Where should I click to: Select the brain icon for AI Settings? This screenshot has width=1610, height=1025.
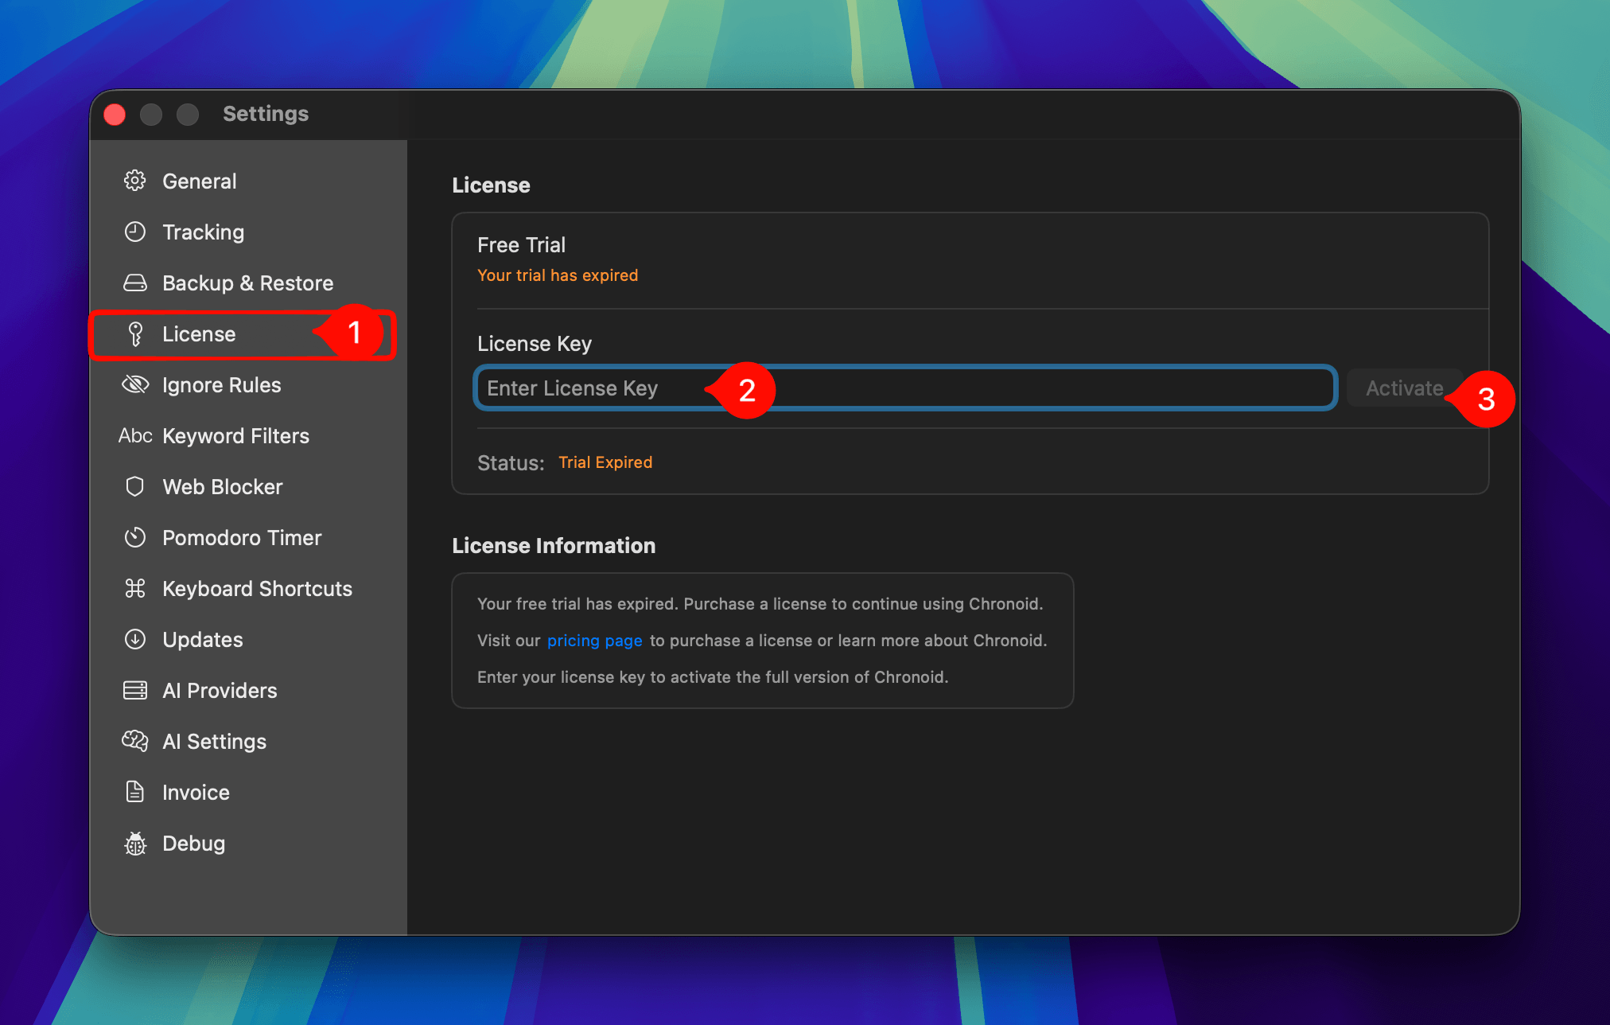[136, 741]
